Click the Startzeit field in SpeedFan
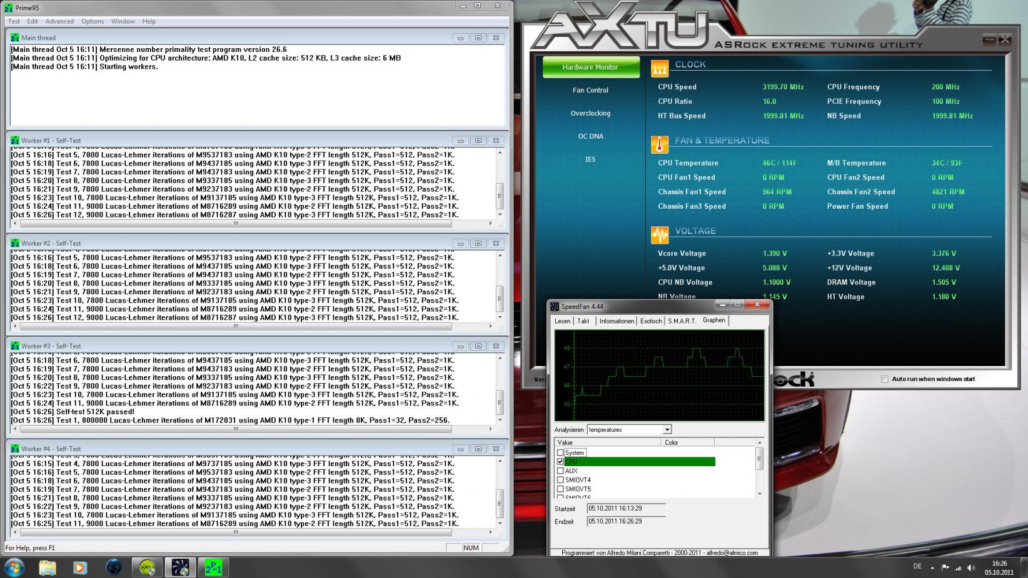Image resolution: width=1028 pixels, height=578 pixels. 626,509
